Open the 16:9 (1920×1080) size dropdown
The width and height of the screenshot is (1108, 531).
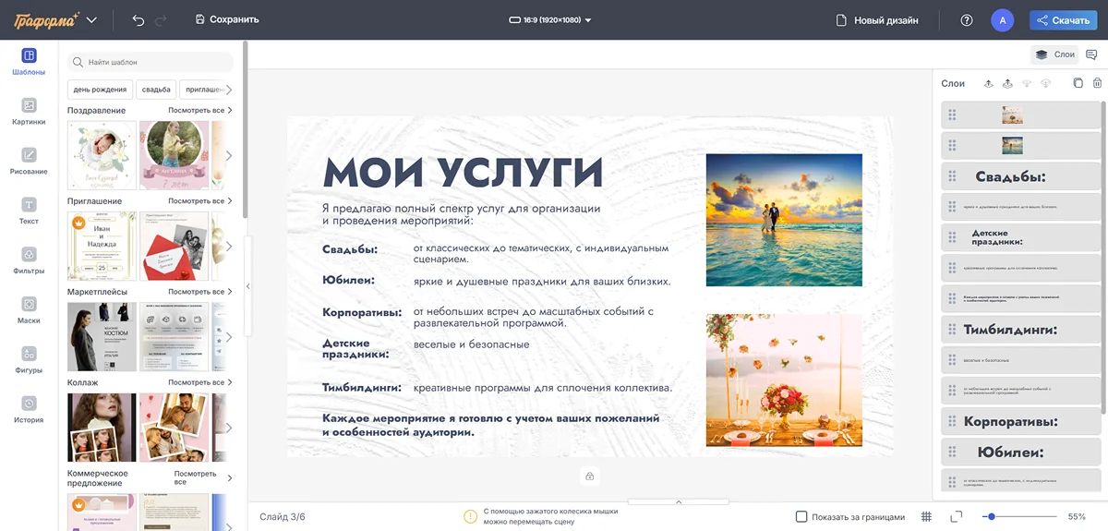pos(550,19)
